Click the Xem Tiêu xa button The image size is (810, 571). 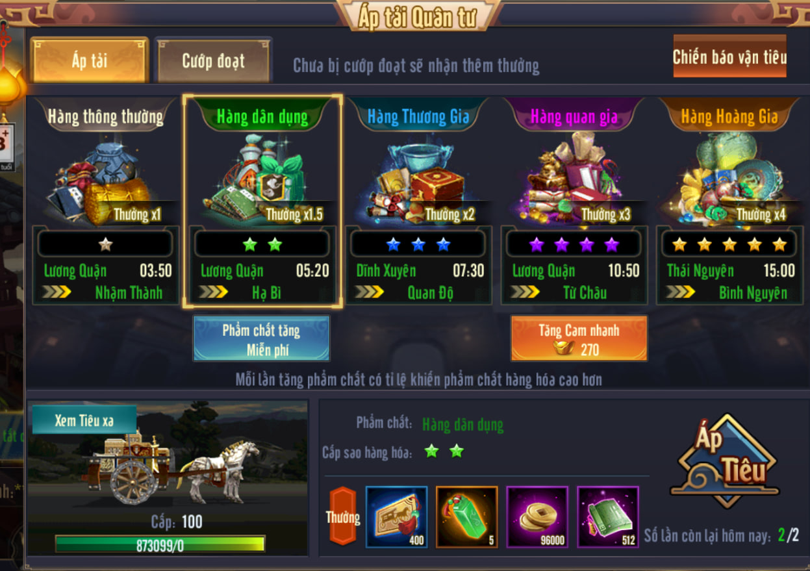click(x=84, y=420)
